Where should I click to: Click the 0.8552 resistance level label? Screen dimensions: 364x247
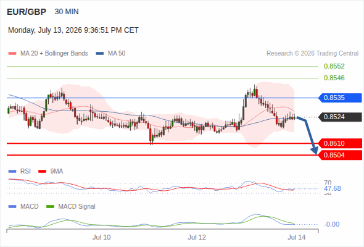click(x=334, y=66)
